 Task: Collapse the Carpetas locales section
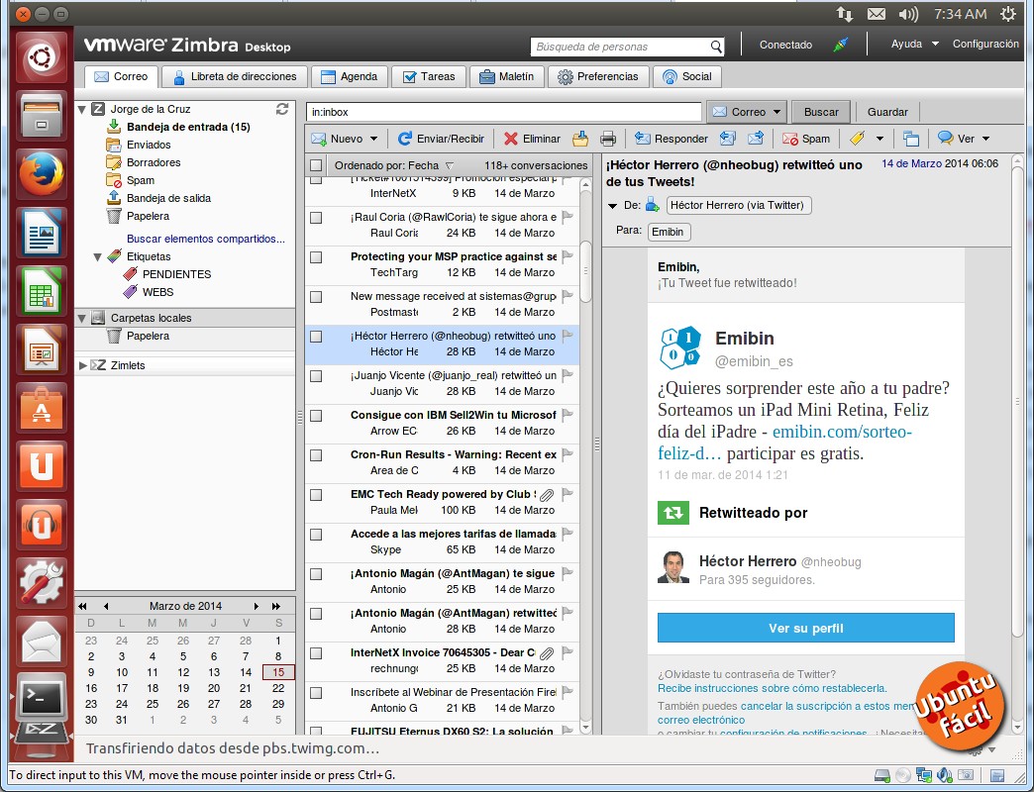click(x=82, y=318)
